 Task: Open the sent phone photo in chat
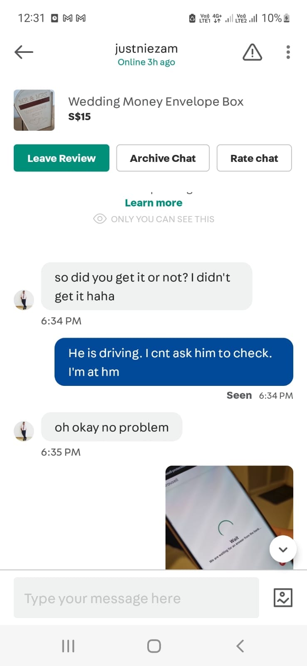[x=229, y=517]
